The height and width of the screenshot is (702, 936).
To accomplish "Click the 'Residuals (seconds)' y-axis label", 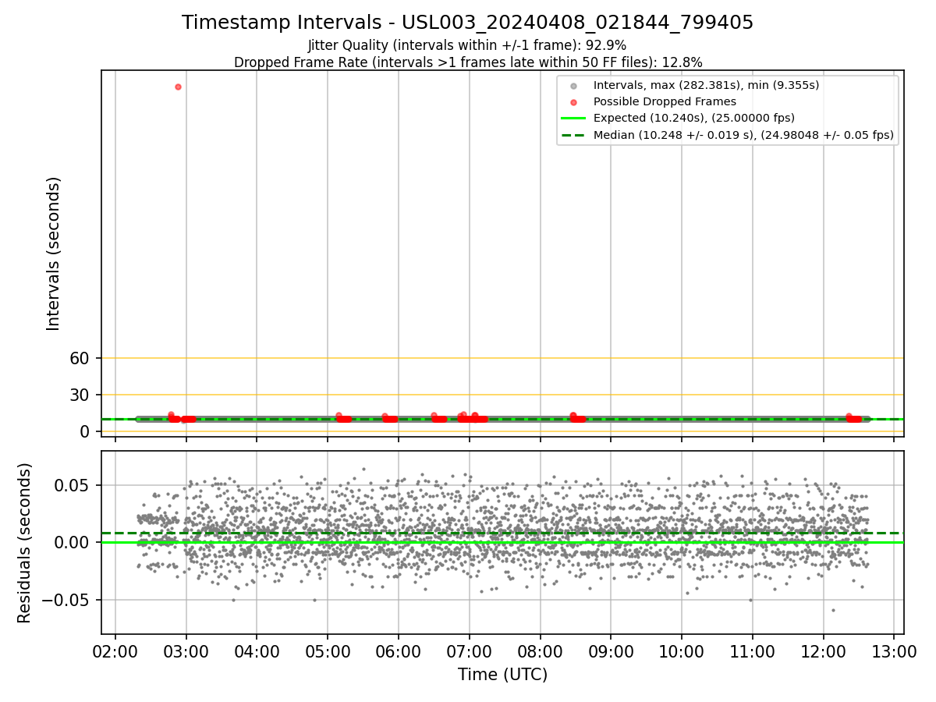I will [25, 543].
